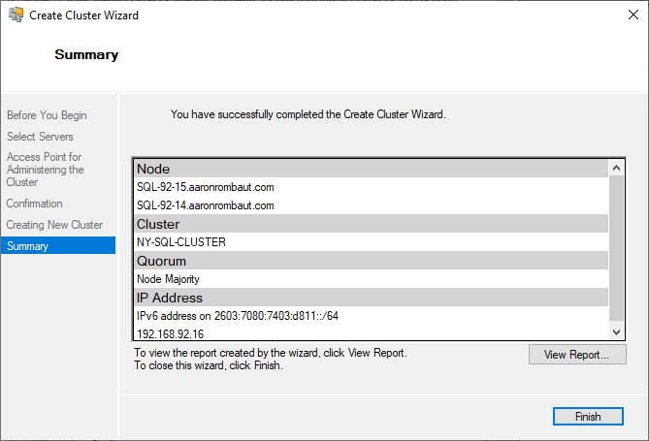Click the scroll up arrow in summary list

coord(617,168)
